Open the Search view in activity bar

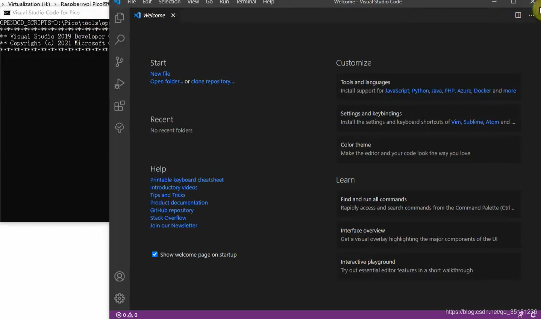click(x=120, y=39)
